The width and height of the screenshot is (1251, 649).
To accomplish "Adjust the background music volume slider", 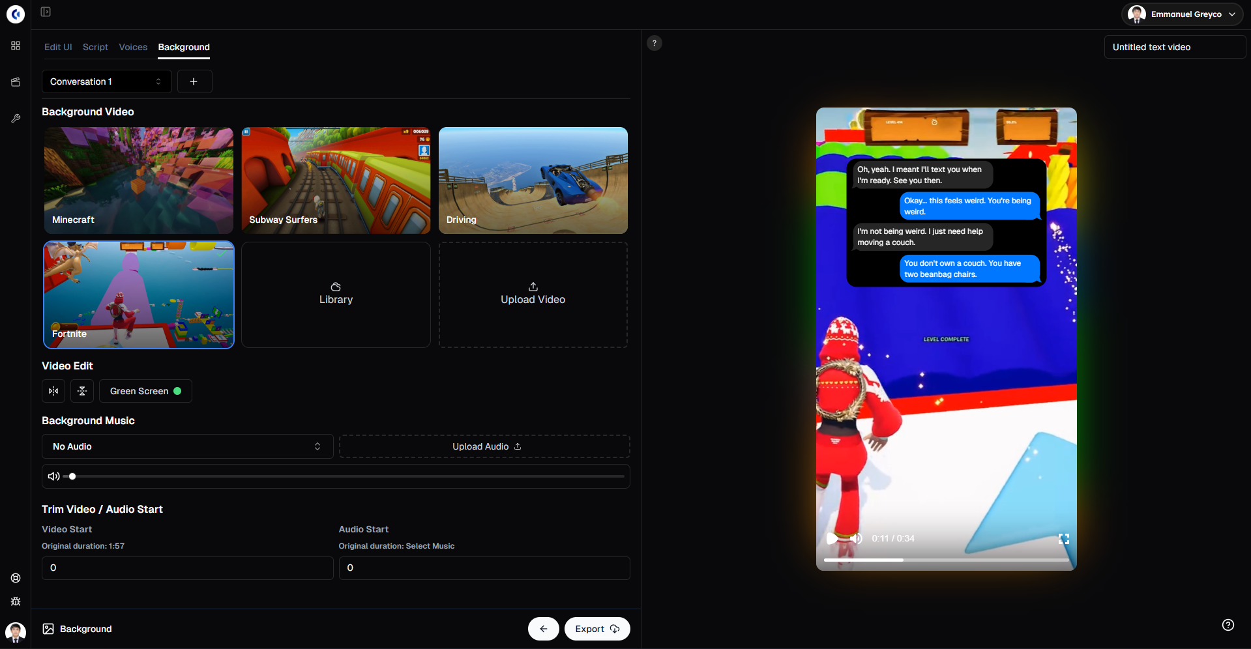I will 344,476.
